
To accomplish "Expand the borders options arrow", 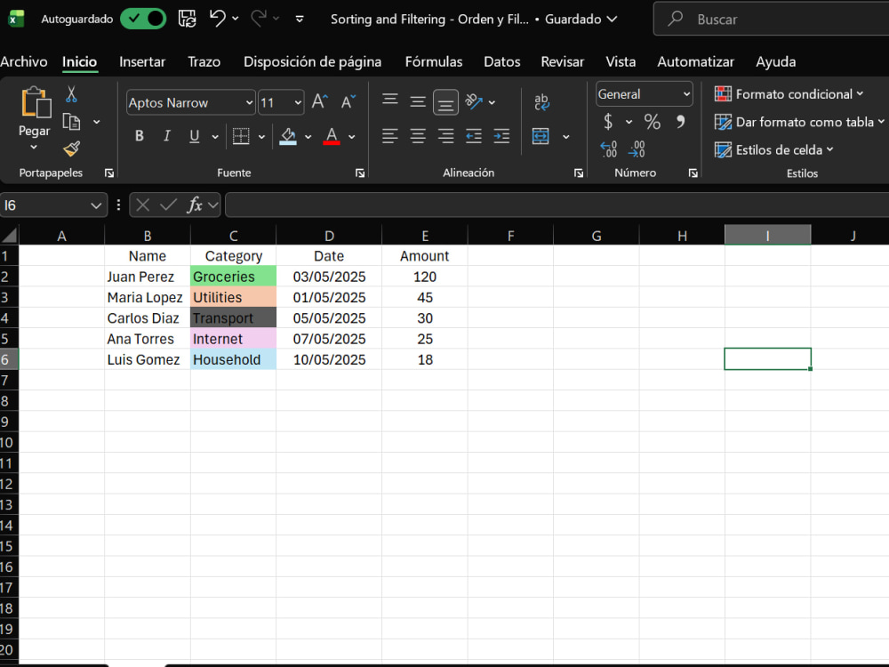I will click(x=261, y=137).
